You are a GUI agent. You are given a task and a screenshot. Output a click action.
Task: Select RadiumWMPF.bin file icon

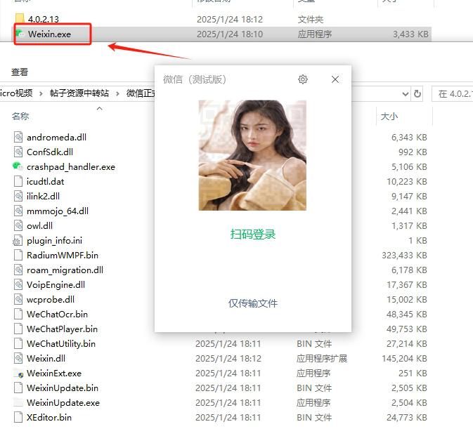point(18,256)
